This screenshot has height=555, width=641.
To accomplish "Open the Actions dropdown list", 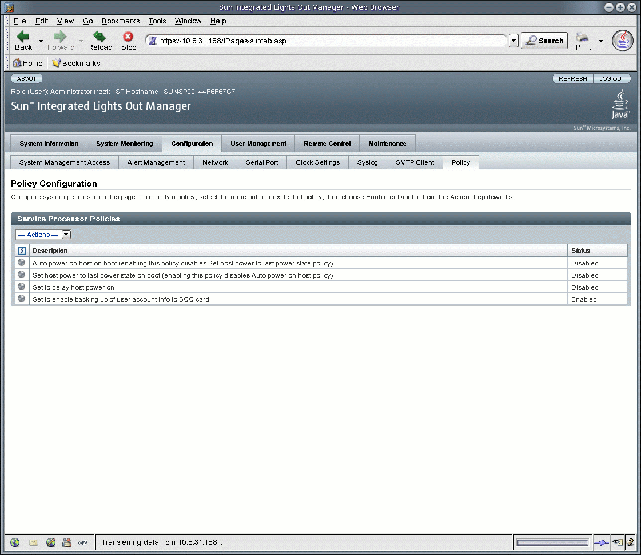I will point(43,235).
